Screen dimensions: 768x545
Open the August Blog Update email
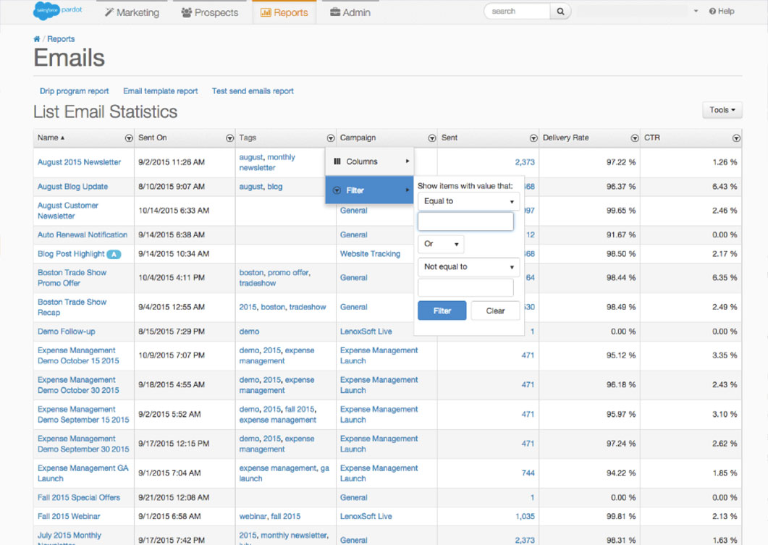[x=73, y=187]
